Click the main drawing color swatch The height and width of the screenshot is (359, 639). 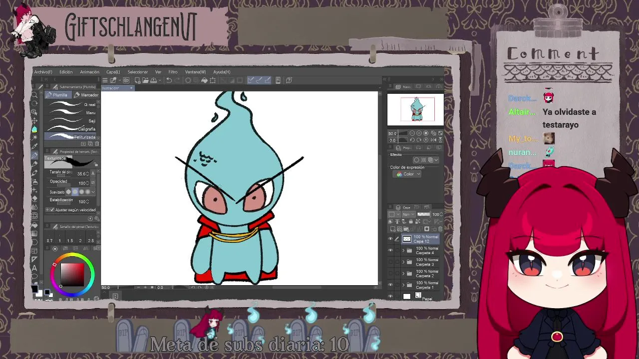pyautogui.click(x=34, y=288)
